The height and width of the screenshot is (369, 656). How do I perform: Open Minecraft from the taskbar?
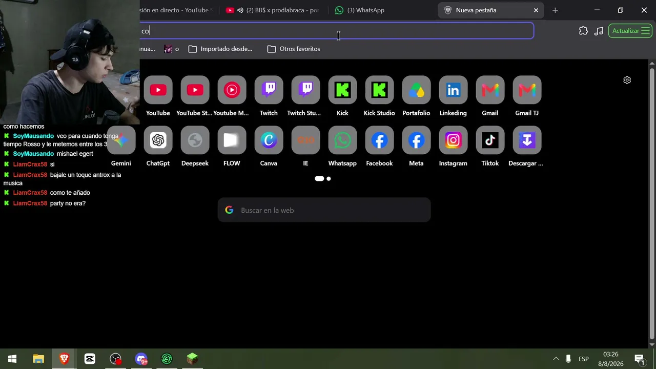tap(192, 359)
